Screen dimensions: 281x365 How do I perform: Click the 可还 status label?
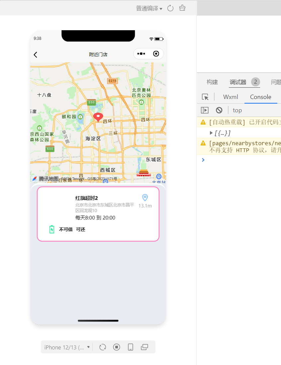81,229
